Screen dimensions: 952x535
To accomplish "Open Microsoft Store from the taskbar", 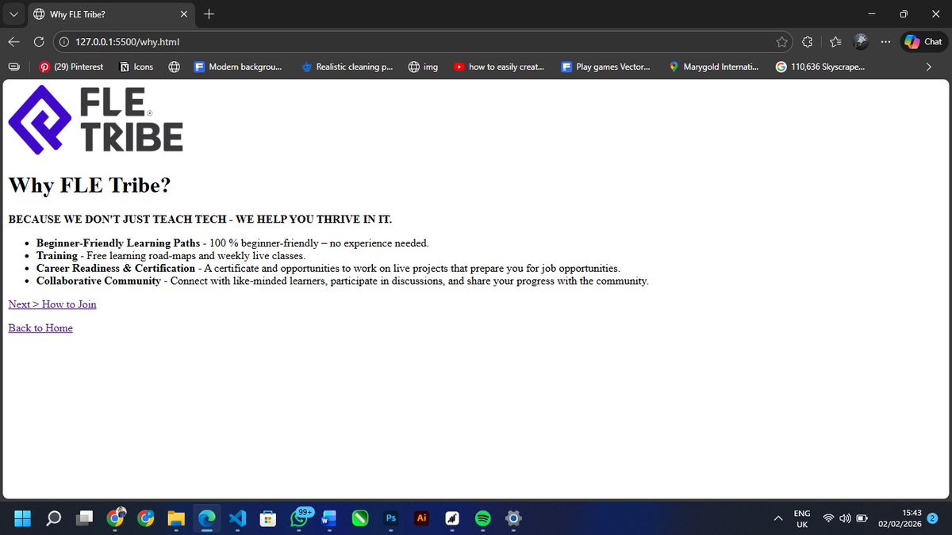I will pyautogui.click(x=268, y=518).
